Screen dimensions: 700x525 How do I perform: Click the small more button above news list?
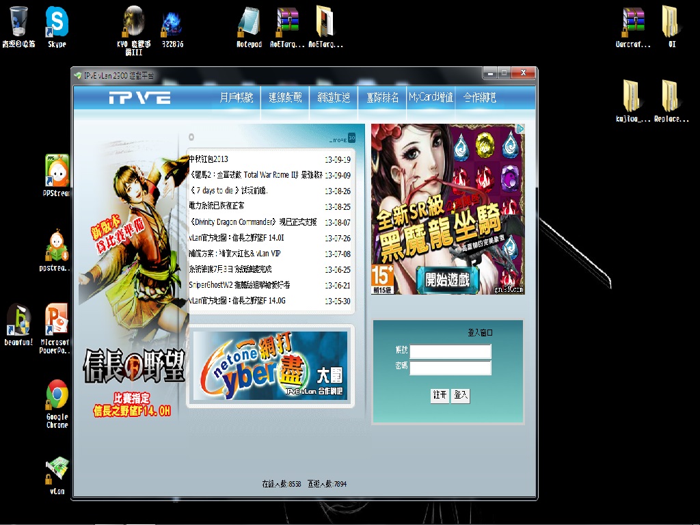[342, 138]
